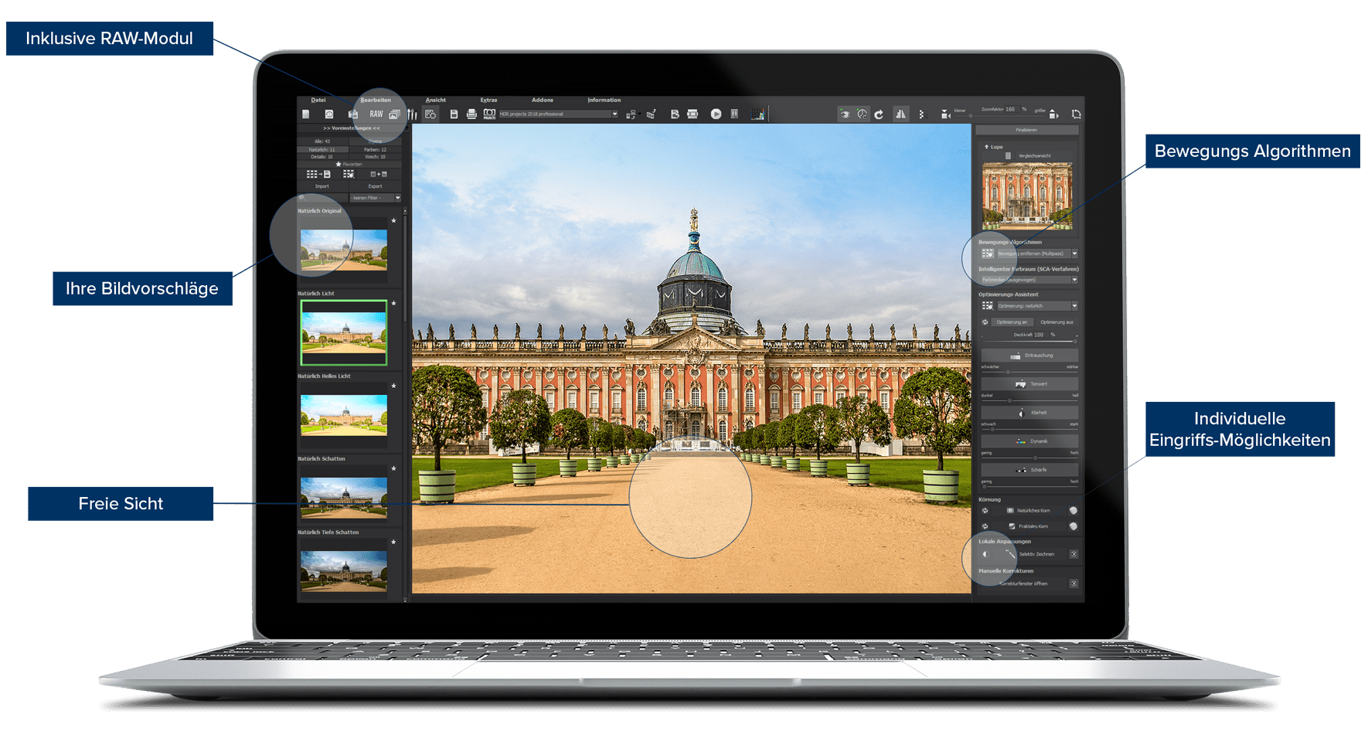Click the image stack icon beside RAW
This screenshot has height=735, width=1368.
click(394, 114)
